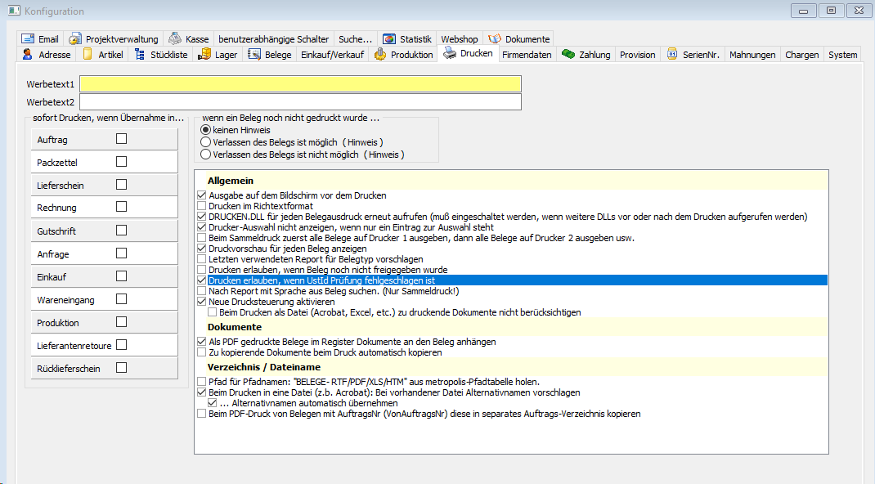Image resolution: width=875 pixels, height=484 pixels.
Task: Toggle 'Drucken im Richtextformat' option
Action: pyautogui.click(x=202, y=206)
